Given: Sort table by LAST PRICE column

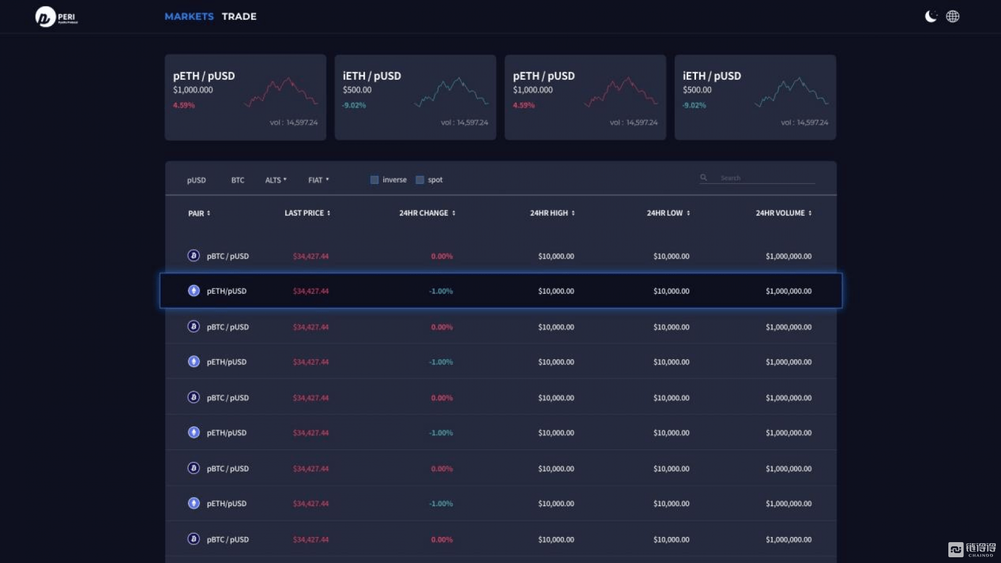Looking at the screenshot, I should [308, 213].
